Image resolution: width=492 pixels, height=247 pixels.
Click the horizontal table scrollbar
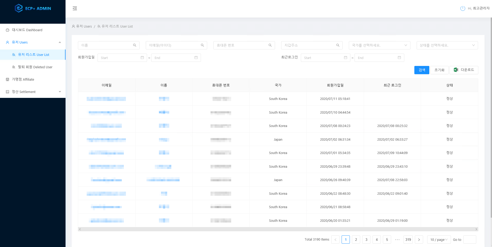pyautogui.click(x=278, y=229)
